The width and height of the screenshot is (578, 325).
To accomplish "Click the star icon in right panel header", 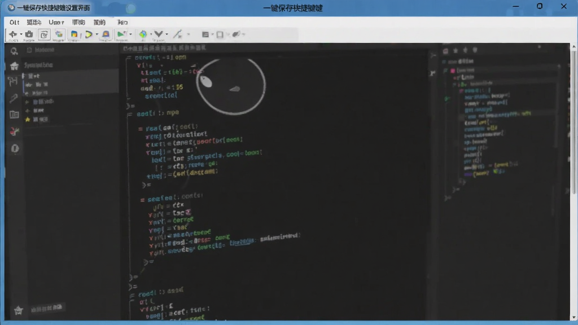I will [x=456, y=50].
